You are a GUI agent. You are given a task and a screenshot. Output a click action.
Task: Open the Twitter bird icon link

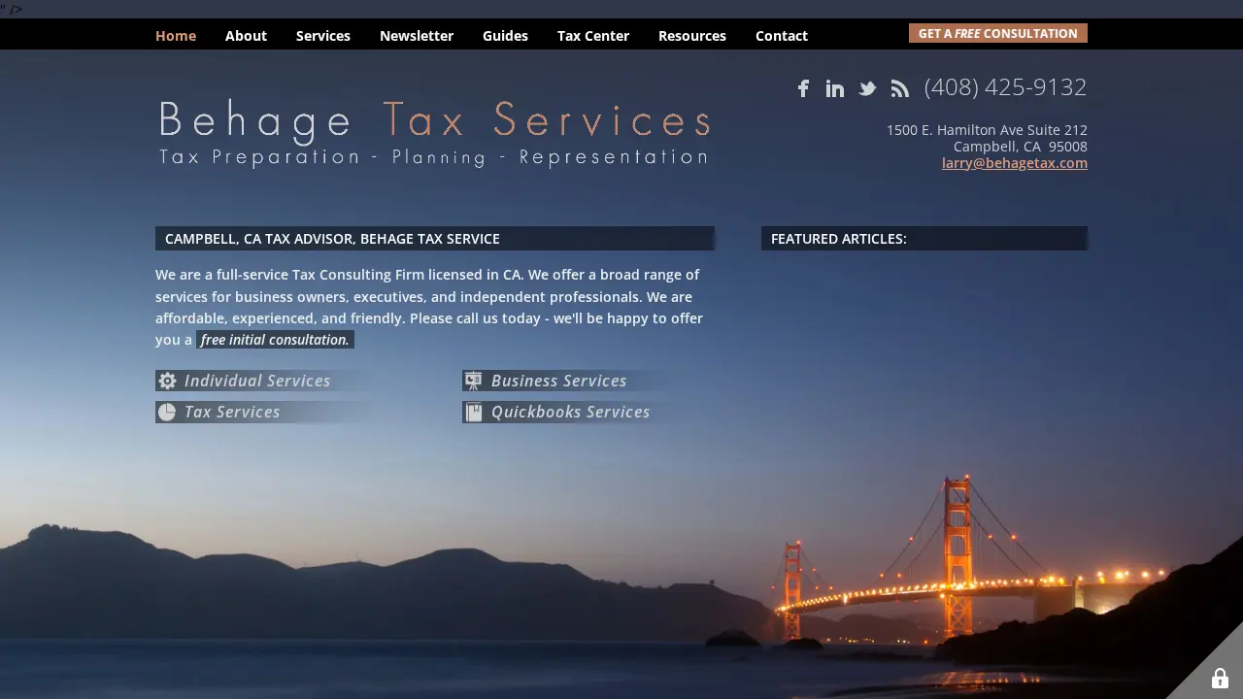click(x=867, y=88)
